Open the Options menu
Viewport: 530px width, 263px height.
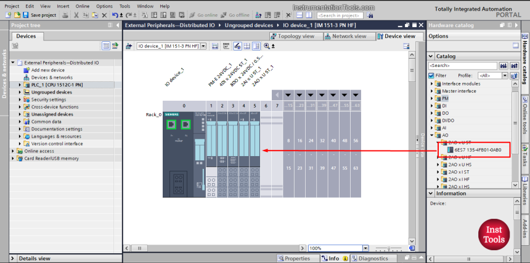coord(104,6)
